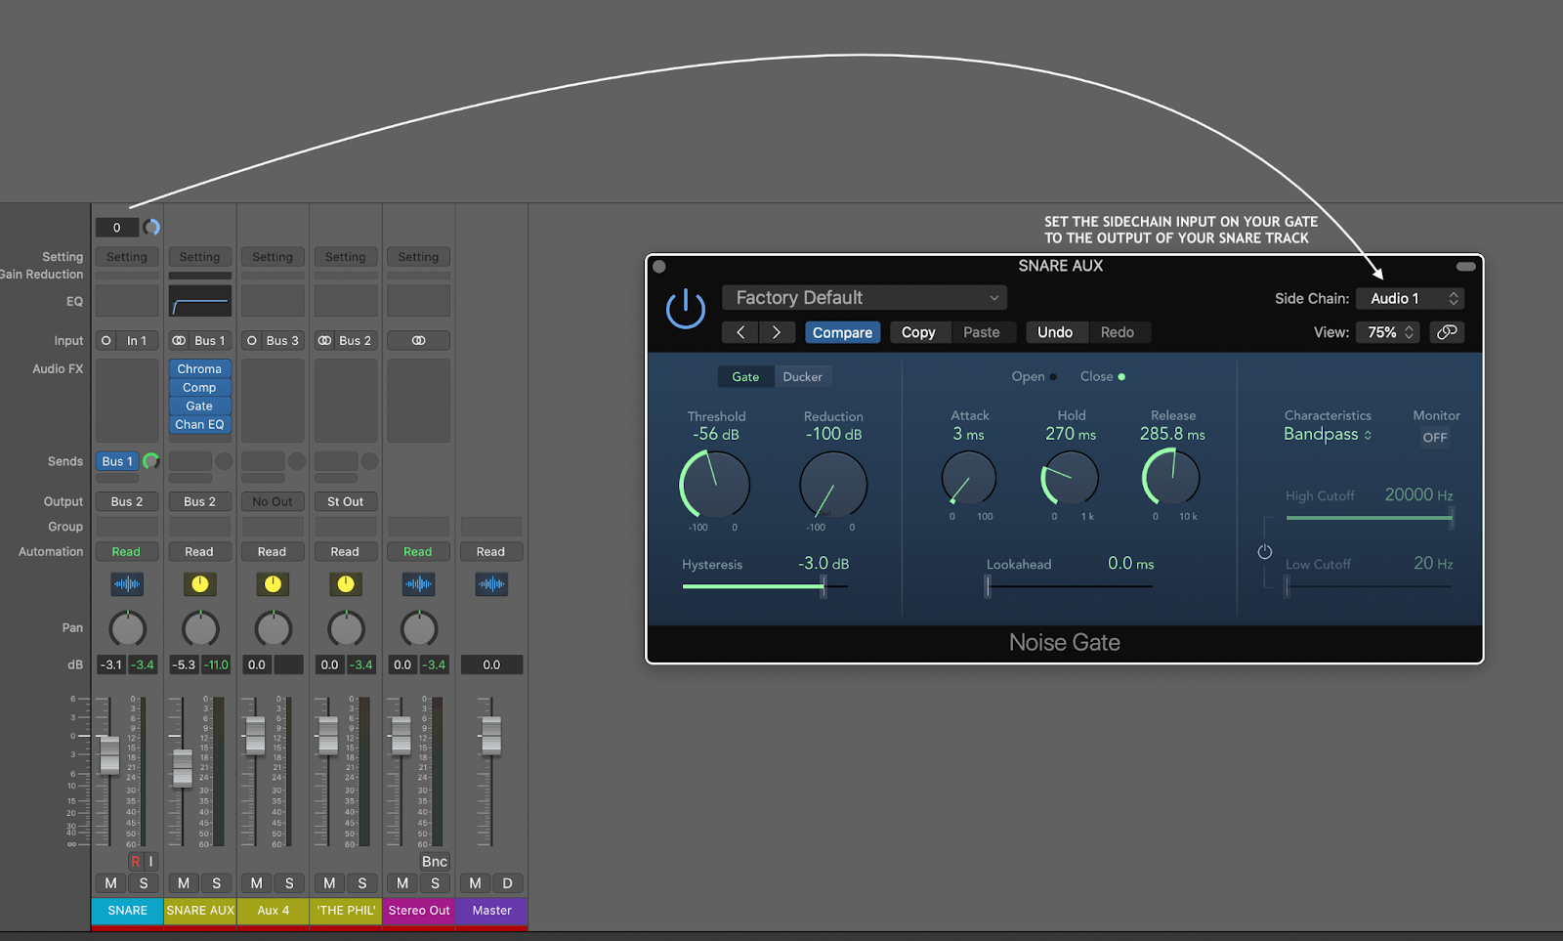Click the Paste button
1563x941 pixels.
982,332
